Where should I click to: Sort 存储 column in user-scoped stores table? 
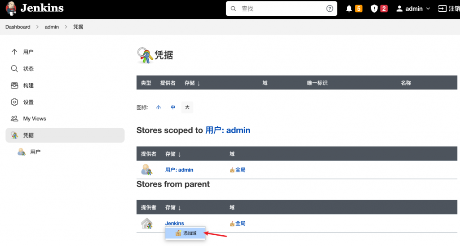(173, 154)
